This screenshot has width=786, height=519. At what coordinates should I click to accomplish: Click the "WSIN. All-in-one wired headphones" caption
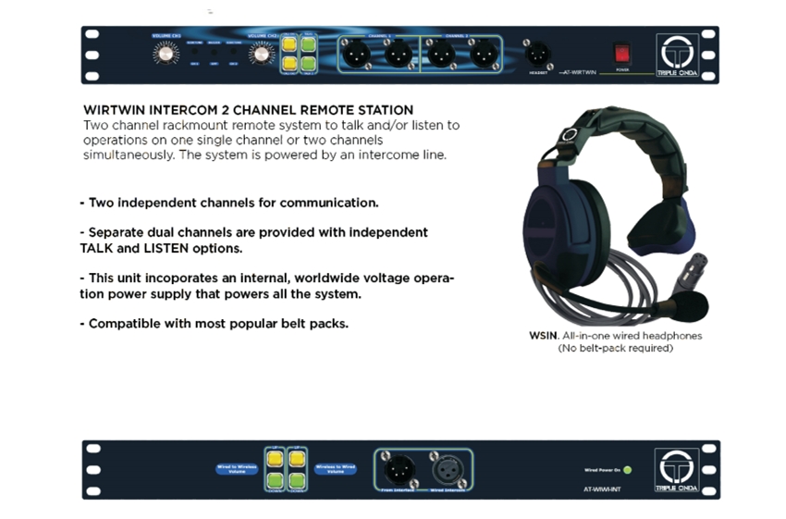click(x=616, y=336)
